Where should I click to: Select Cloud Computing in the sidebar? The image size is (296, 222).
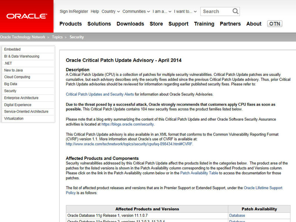17,77
